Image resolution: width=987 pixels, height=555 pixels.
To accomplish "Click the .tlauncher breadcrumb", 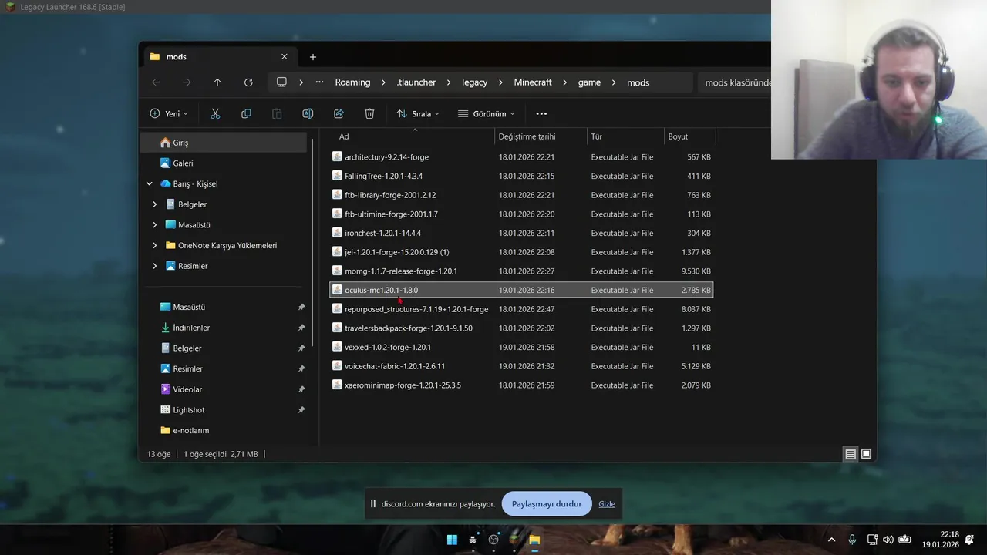I will pyautogui.click(x=416, y=82).
